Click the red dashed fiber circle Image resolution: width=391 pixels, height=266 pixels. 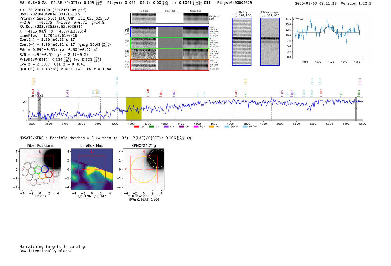click(48, 174)
